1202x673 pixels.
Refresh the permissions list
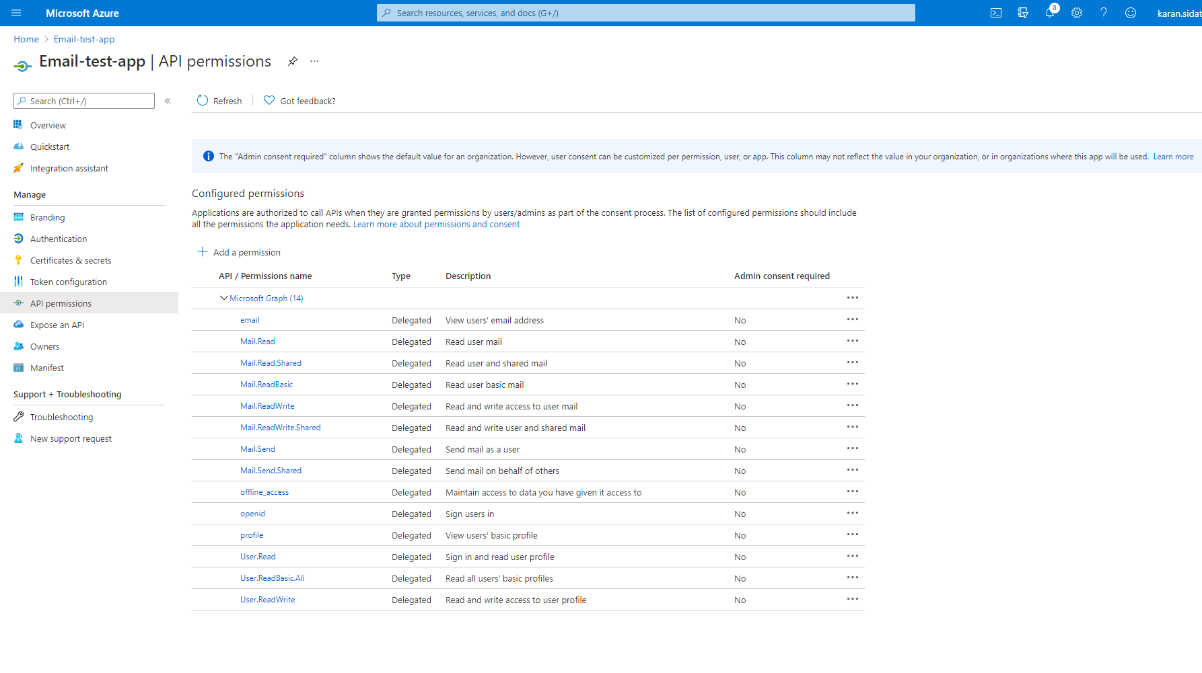pyautogui.click(x=219, y=101)
